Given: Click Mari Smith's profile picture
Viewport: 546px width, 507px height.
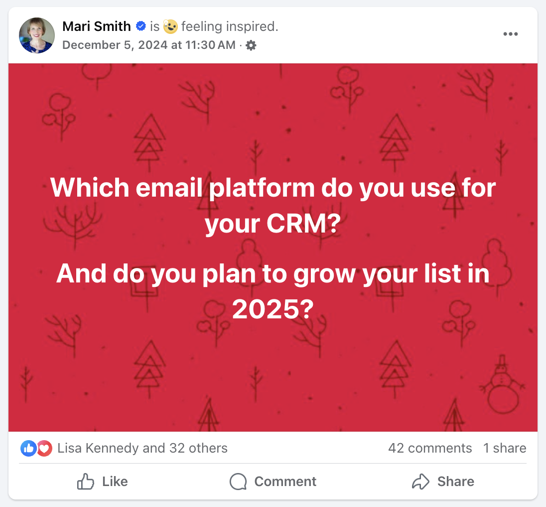Looking at the screenshot, I should tap(37, 35).
